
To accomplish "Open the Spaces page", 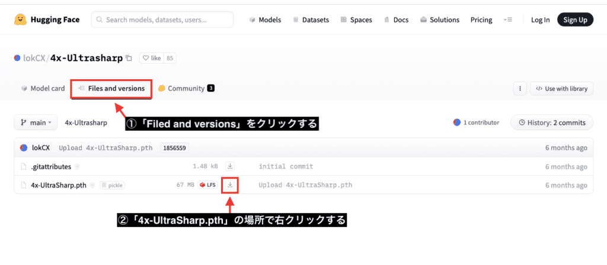I will (356, 20).
